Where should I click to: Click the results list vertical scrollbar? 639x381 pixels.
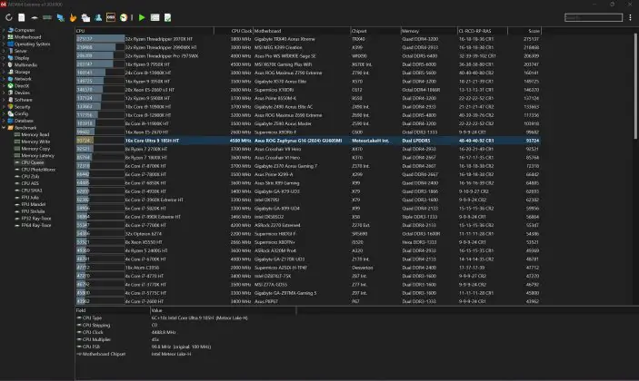tap(635, 85)
